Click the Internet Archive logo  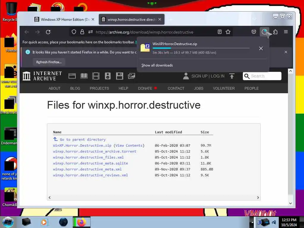42,76
